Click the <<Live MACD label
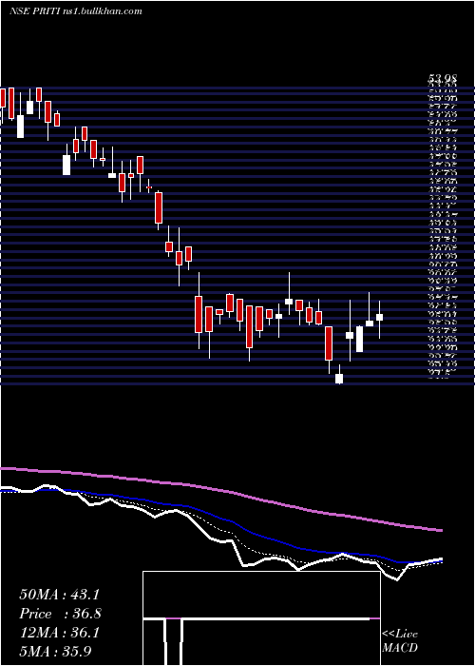475x666 pixels. coord(400,641)
